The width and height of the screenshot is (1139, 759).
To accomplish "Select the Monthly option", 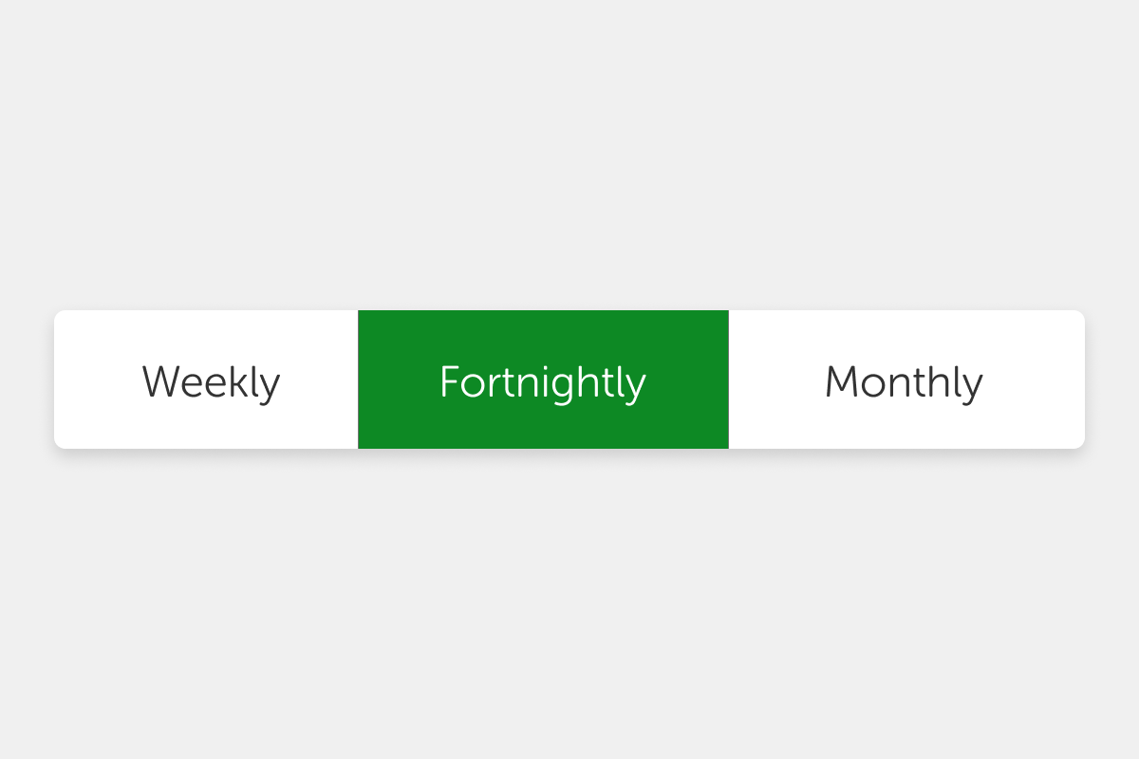I will point(904,381).
